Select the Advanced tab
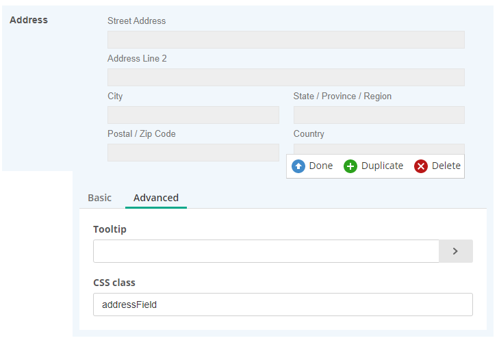The width and height of the screenshot is (499, 349). click(156, 198)
